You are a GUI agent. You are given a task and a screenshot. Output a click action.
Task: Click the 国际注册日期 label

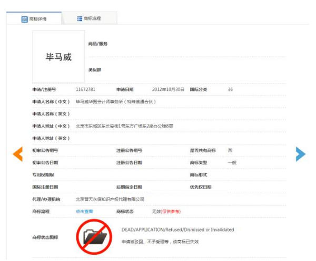(x=45, y=187)
